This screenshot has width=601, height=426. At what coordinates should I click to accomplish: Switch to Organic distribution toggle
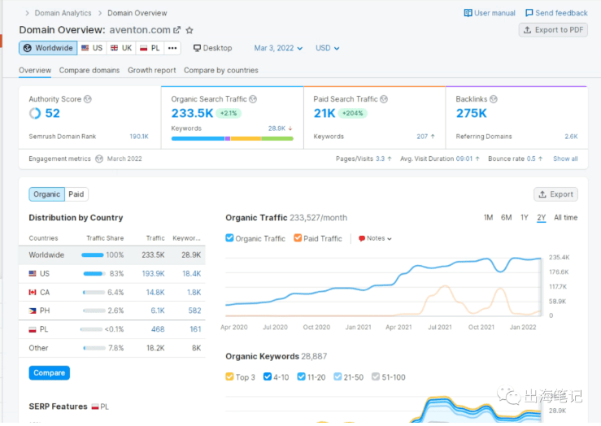coord(46,194)
